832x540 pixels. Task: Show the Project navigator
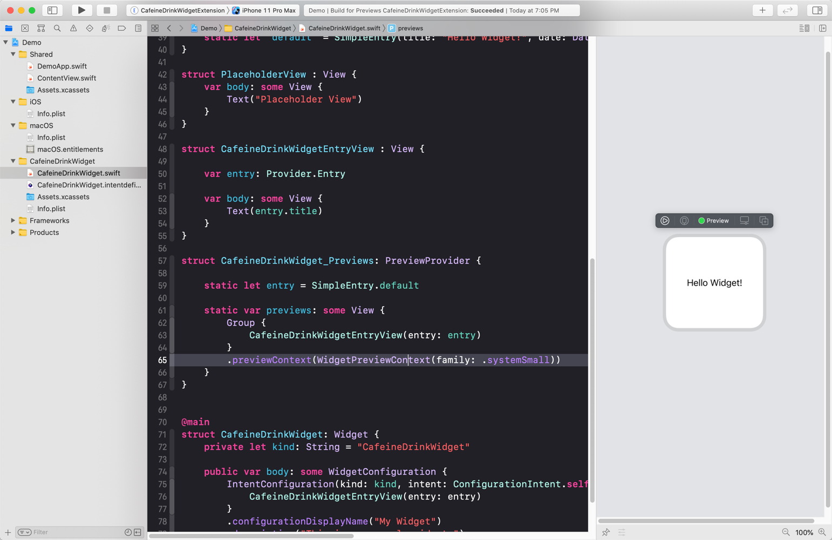click(9, 28)
